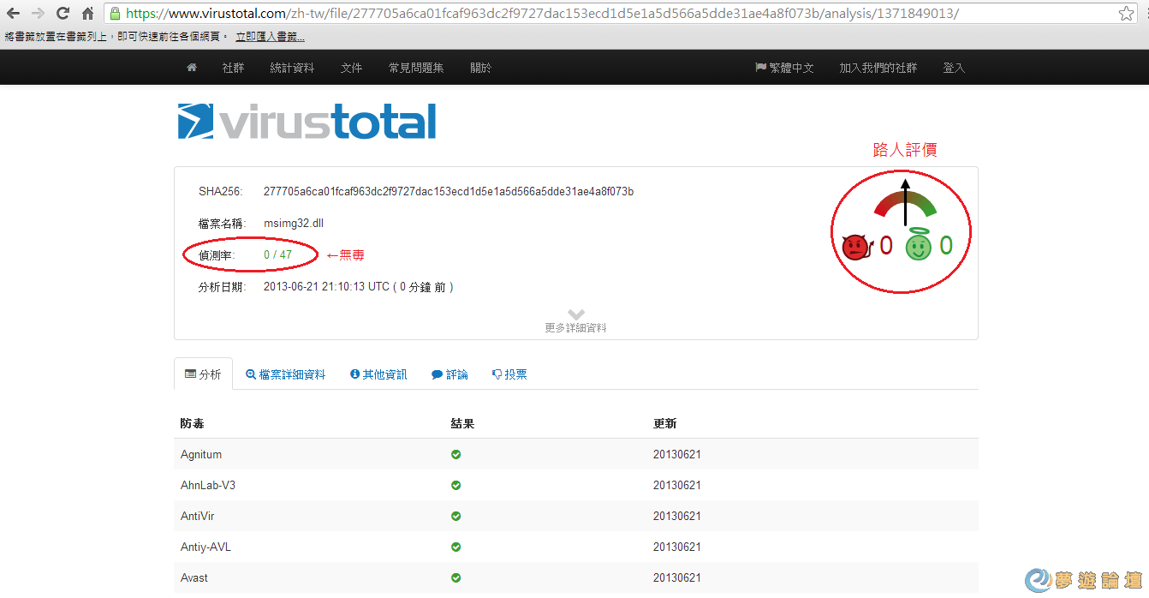1149x598 pixels.
Task: Switch to the 檔案詳細資料 tab
Action: pyautogui.click(x=285, y=374)
